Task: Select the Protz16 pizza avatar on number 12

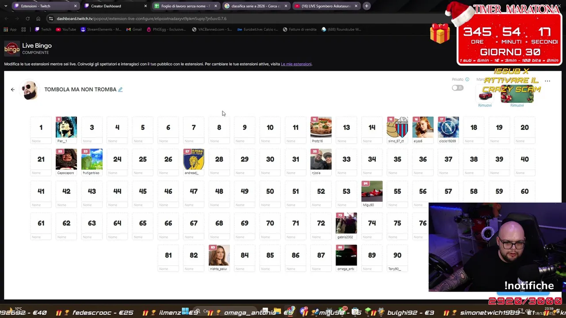Action: (x=321, y=127)
